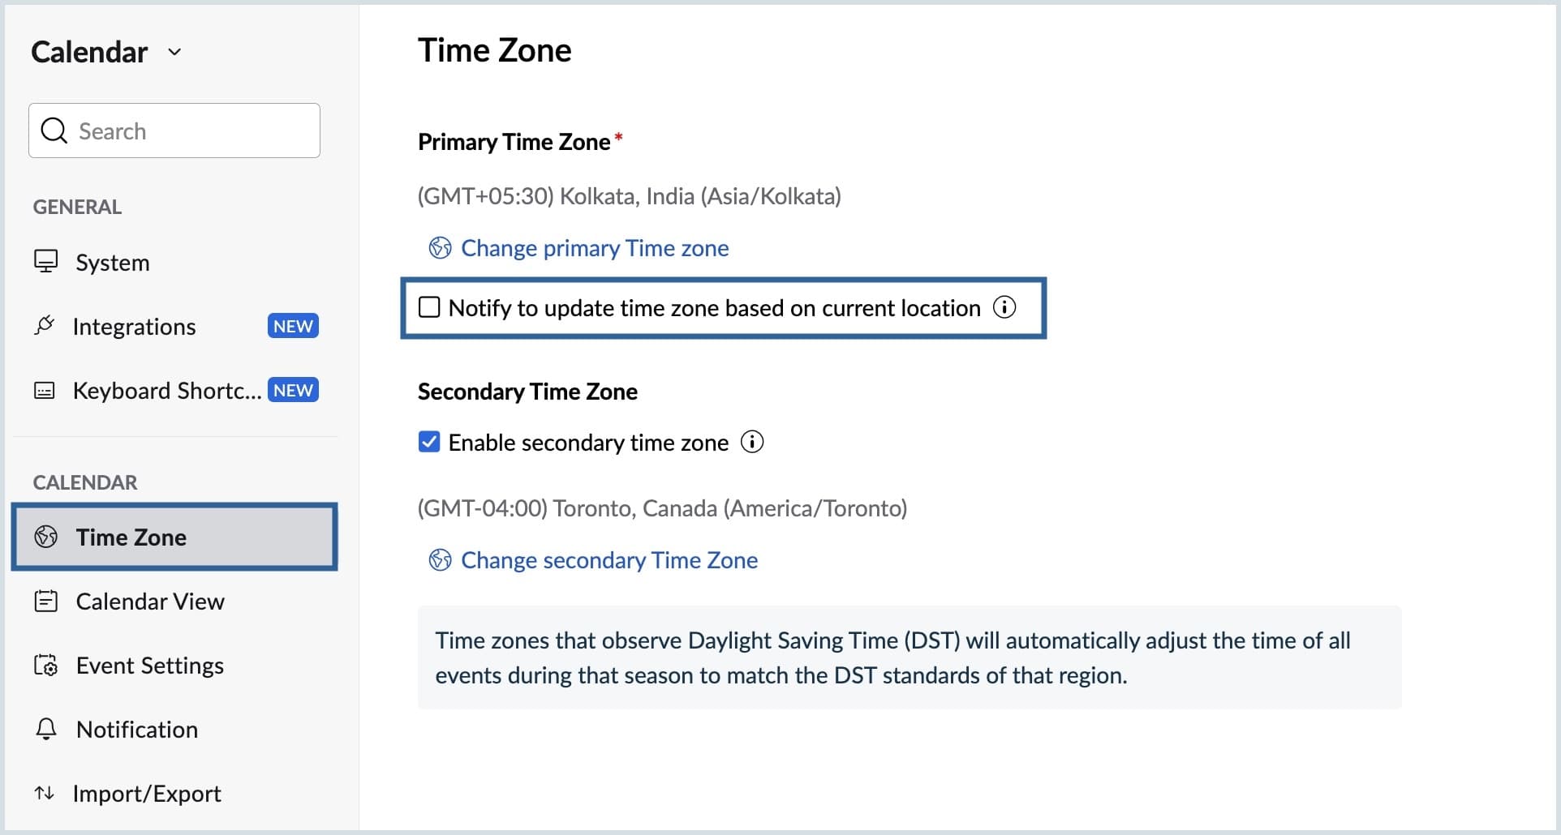The height and width of the screenshot is (835, 1561).
Task: Click Change secondary Time Zone link
Action: coord(609,560)
